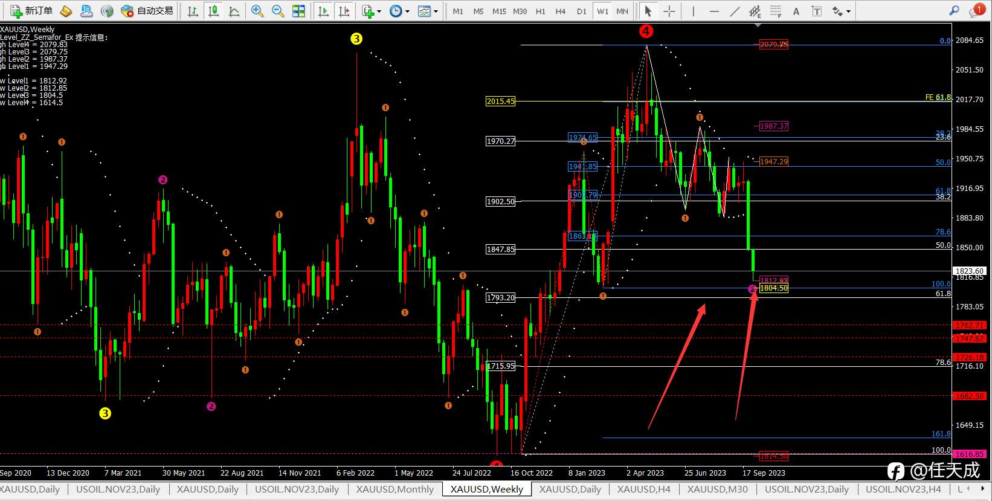Open the search magnifier in the toolbar
Image resolution: width=992 pixels, height=501 pixels.
(x=954, y=10)
